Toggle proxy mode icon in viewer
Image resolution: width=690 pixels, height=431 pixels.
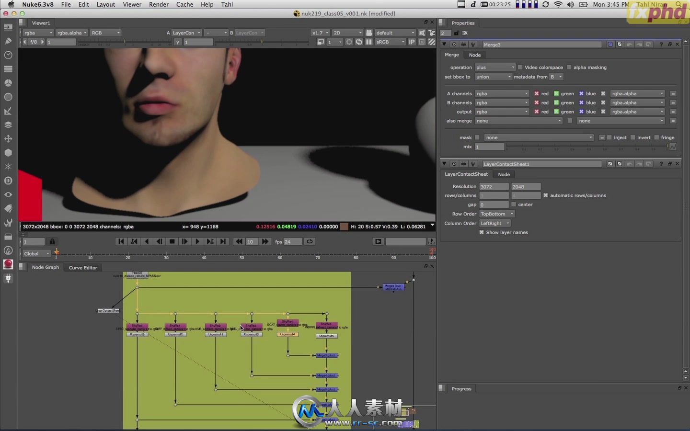click(321, 42)
